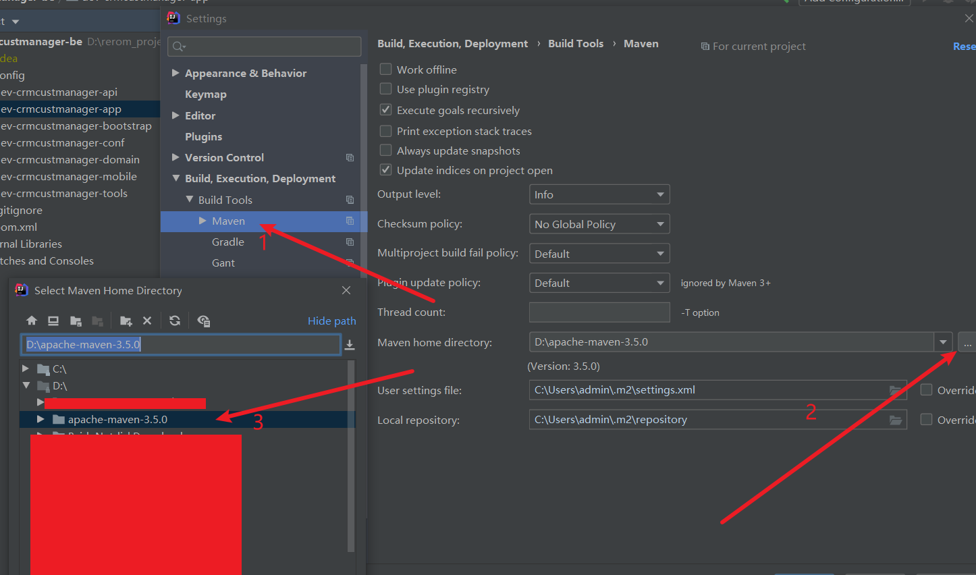The width and height of the screenshot is (976, 575).
Task: Jump to project directory icon
Action: [76, 321]
